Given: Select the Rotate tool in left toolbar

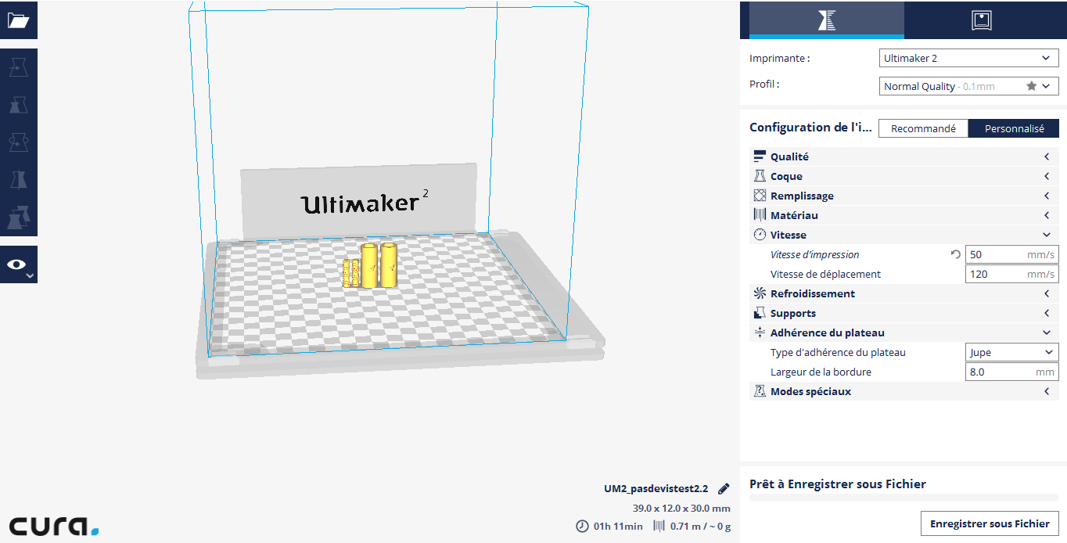Looking at the screenshot, I should [x=18, y=142].
